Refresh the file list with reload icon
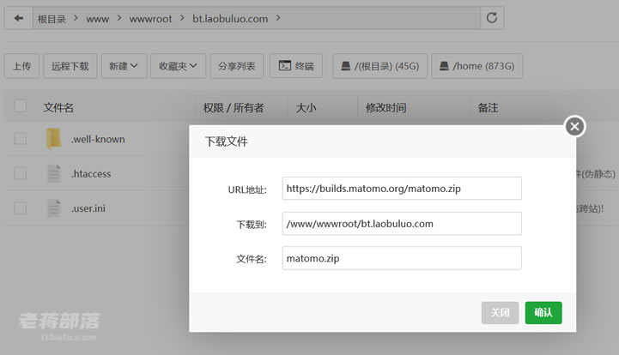The width and height of the screenshot is (619, 355). pos(491,18)
